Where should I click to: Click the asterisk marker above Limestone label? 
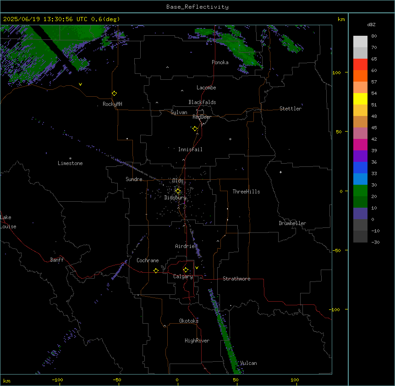point(70,158)
